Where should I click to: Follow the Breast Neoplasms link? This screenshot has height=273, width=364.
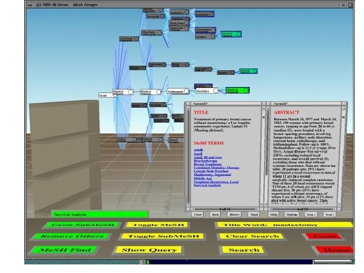click(x=208, y=164)
